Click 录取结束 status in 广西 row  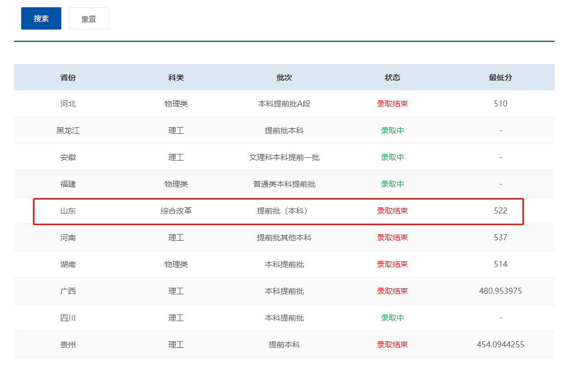click(x=392, y=291)
